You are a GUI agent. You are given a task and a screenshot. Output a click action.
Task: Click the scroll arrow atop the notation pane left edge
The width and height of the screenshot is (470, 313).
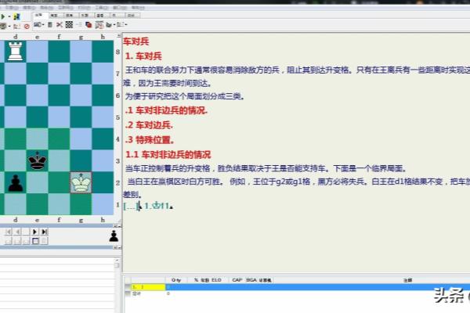tap(119, 36)
